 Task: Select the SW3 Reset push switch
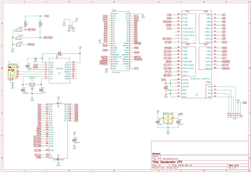19,44
